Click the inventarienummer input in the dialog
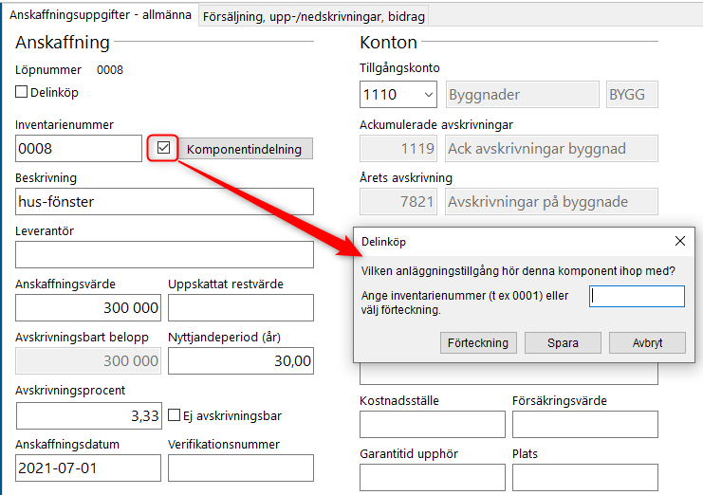 click(637, 296)
